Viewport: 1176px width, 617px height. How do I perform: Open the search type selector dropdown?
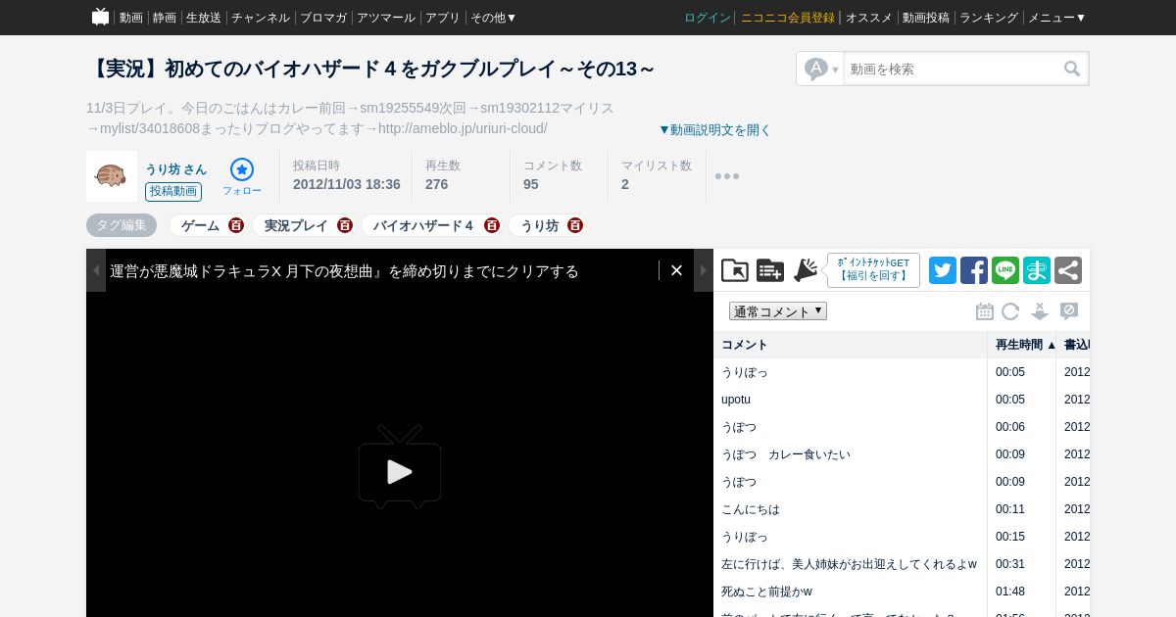pyautogui.click(x=821, y=69)
